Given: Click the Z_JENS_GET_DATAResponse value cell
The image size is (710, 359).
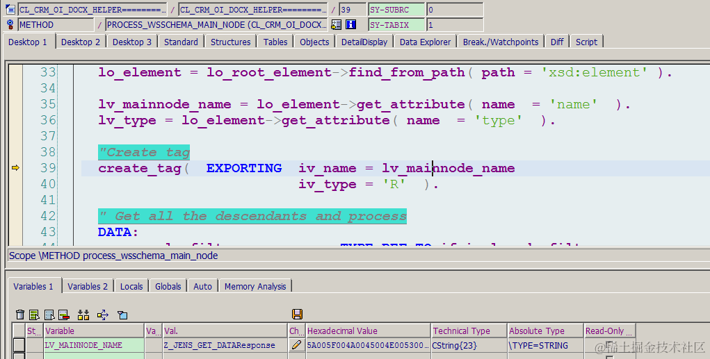Looking at the screenshot, I should [225, 345].
